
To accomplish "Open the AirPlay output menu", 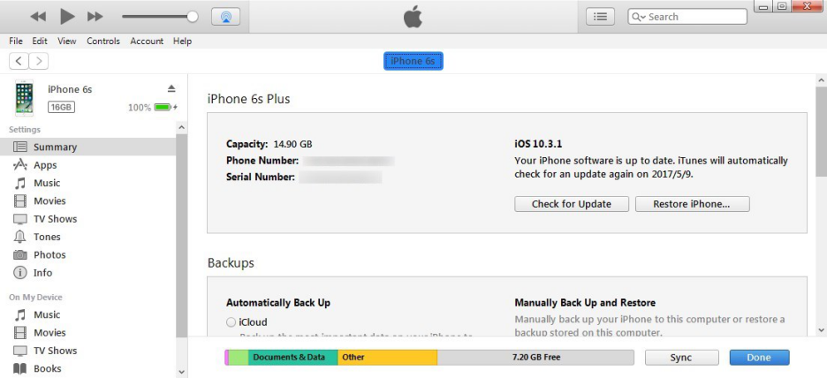I will click(x=225, y=17).
